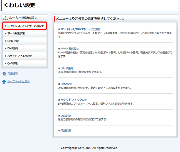Image resolution: width=180 pixels, height=152 pixels.
Task: Click the Copyright SoftBank footer text
Action: (x=89, y=148)
